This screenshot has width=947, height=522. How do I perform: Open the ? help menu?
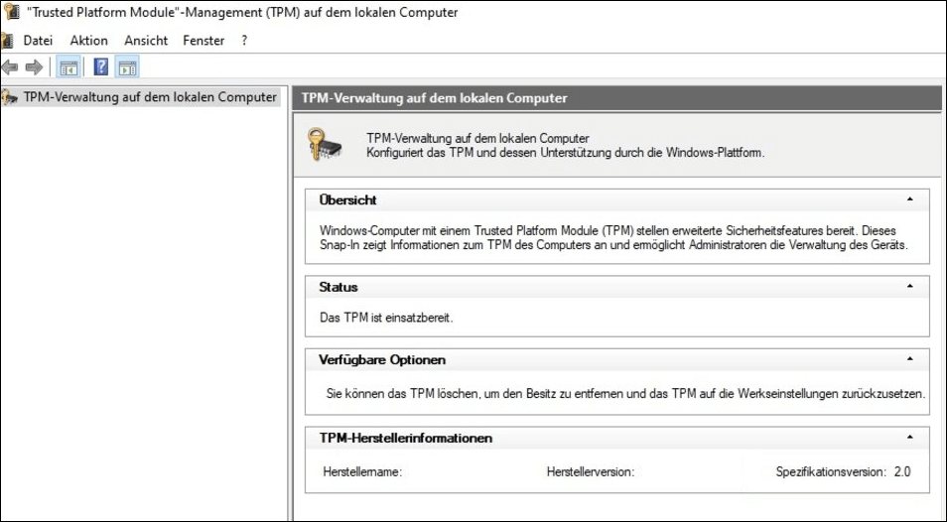(244, 41)
